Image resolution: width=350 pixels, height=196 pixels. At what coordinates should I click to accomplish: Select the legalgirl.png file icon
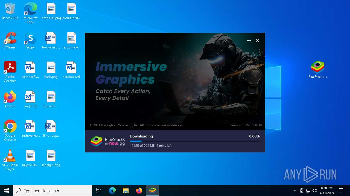tap(51, 158)
